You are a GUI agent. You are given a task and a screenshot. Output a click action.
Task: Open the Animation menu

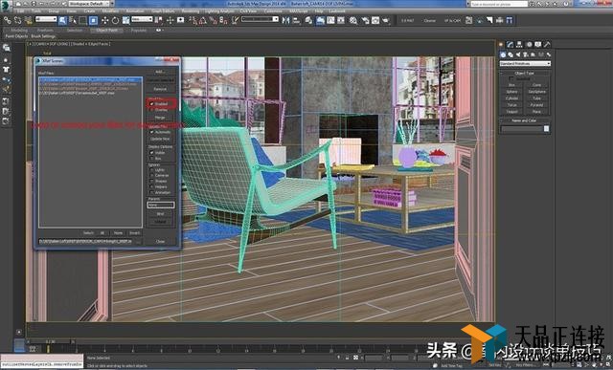(x=135, y=11)
